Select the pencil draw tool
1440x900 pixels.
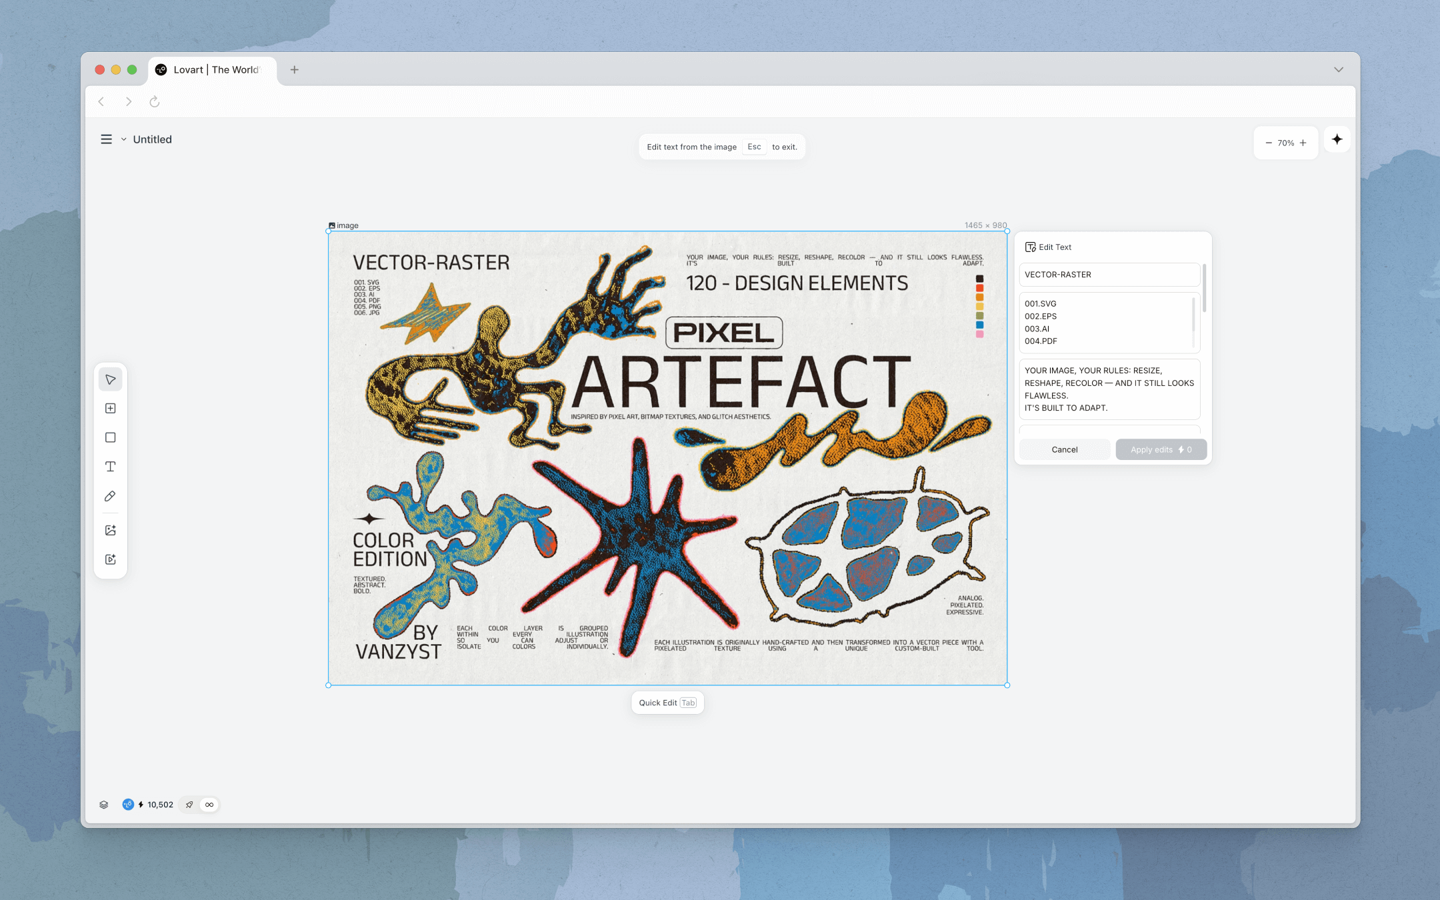111,496
